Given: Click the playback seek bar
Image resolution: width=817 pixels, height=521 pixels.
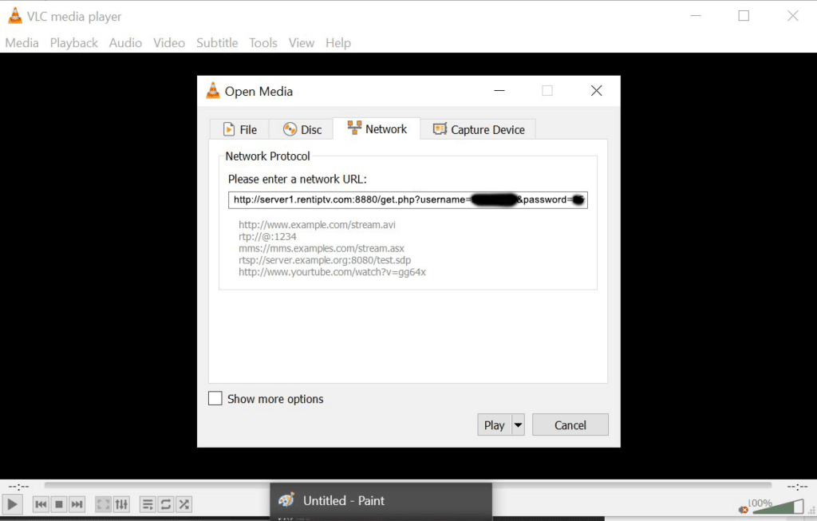Looking at the screenshot, I should coord(408,485).
